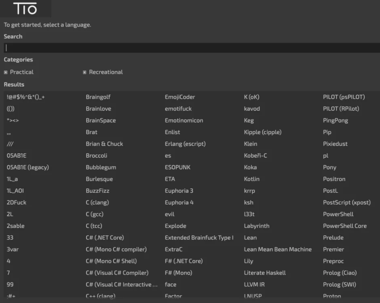Choose the *><> language

click(13, 120)
